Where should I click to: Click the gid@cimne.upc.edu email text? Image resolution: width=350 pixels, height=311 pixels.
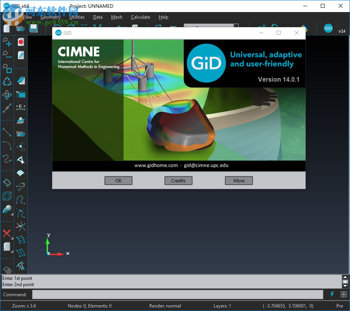(206, 165)
